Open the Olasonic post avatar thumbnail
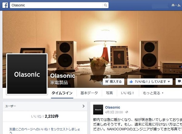 98,110
